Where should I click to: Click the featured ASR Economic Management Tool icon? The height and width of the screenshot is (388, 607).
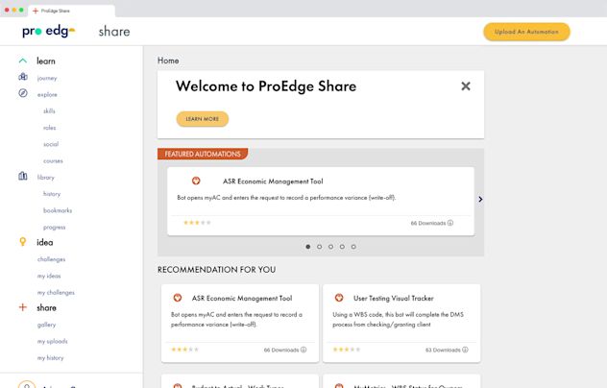(196, 181)
